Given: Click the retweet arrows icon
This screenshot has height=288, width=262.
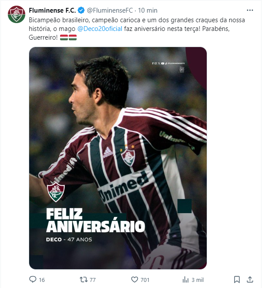Looking at the screenshot, I should coord(84,280).
